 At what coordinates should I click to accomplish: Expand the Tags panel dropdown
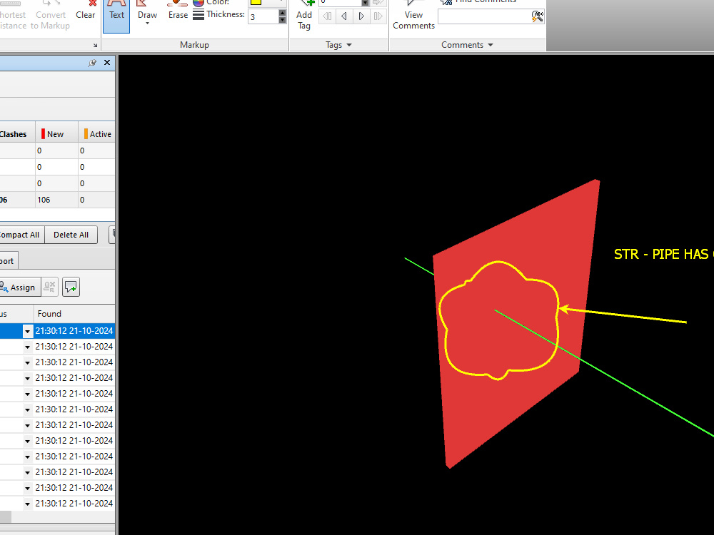tap(338, 44)
